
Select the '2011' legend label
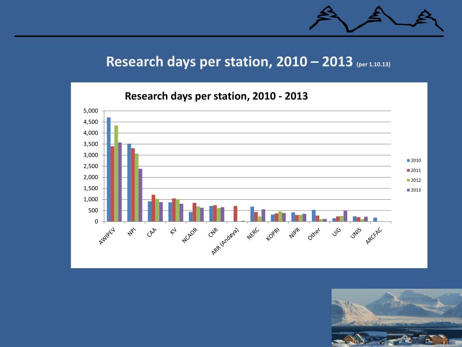pyautogui.click(x=416, y=170)
